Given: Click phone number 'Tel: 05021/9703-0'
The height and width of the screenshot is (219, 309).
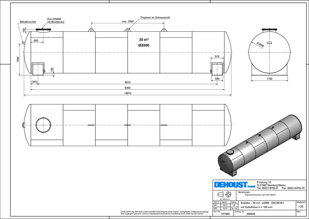Looking at the screenshot, I should pyautogui.click(x=267, y=188).
